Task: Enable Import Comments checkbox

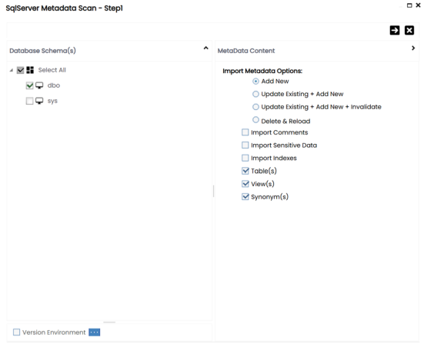Action: tap(245, 132)
